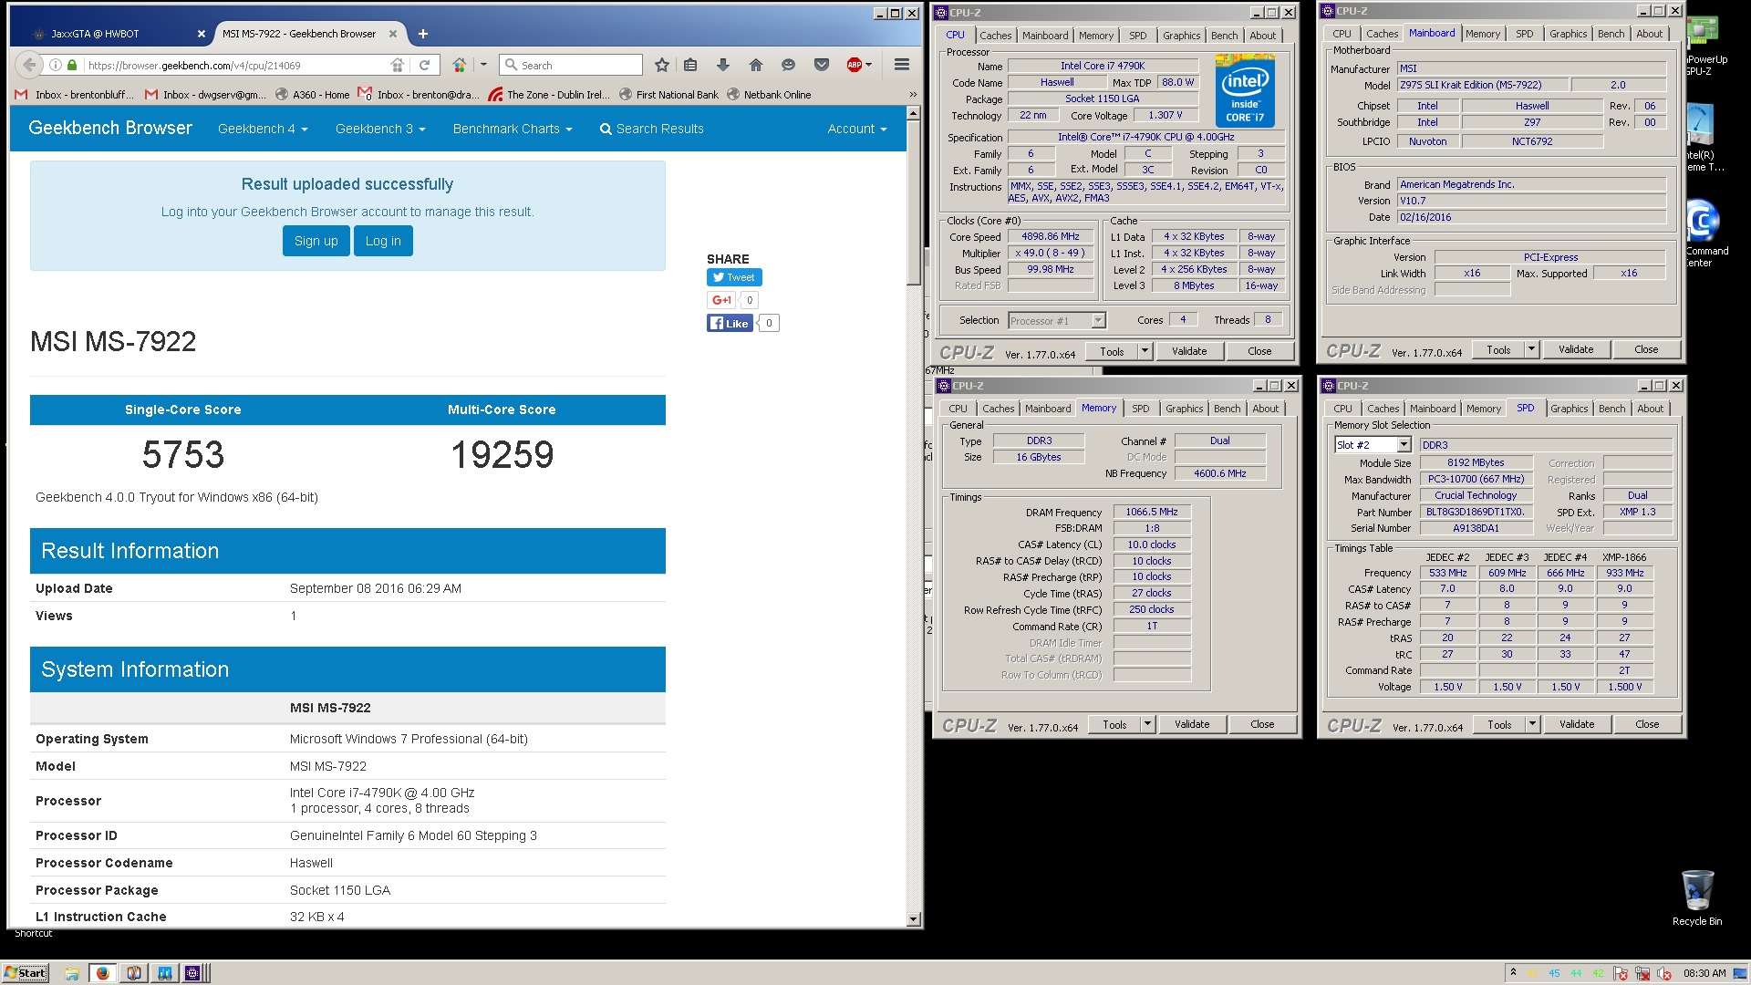Open the Account dropdown
Viewport: 1751px width, 985px height.
pyautogui.click(x=857, y=129)
